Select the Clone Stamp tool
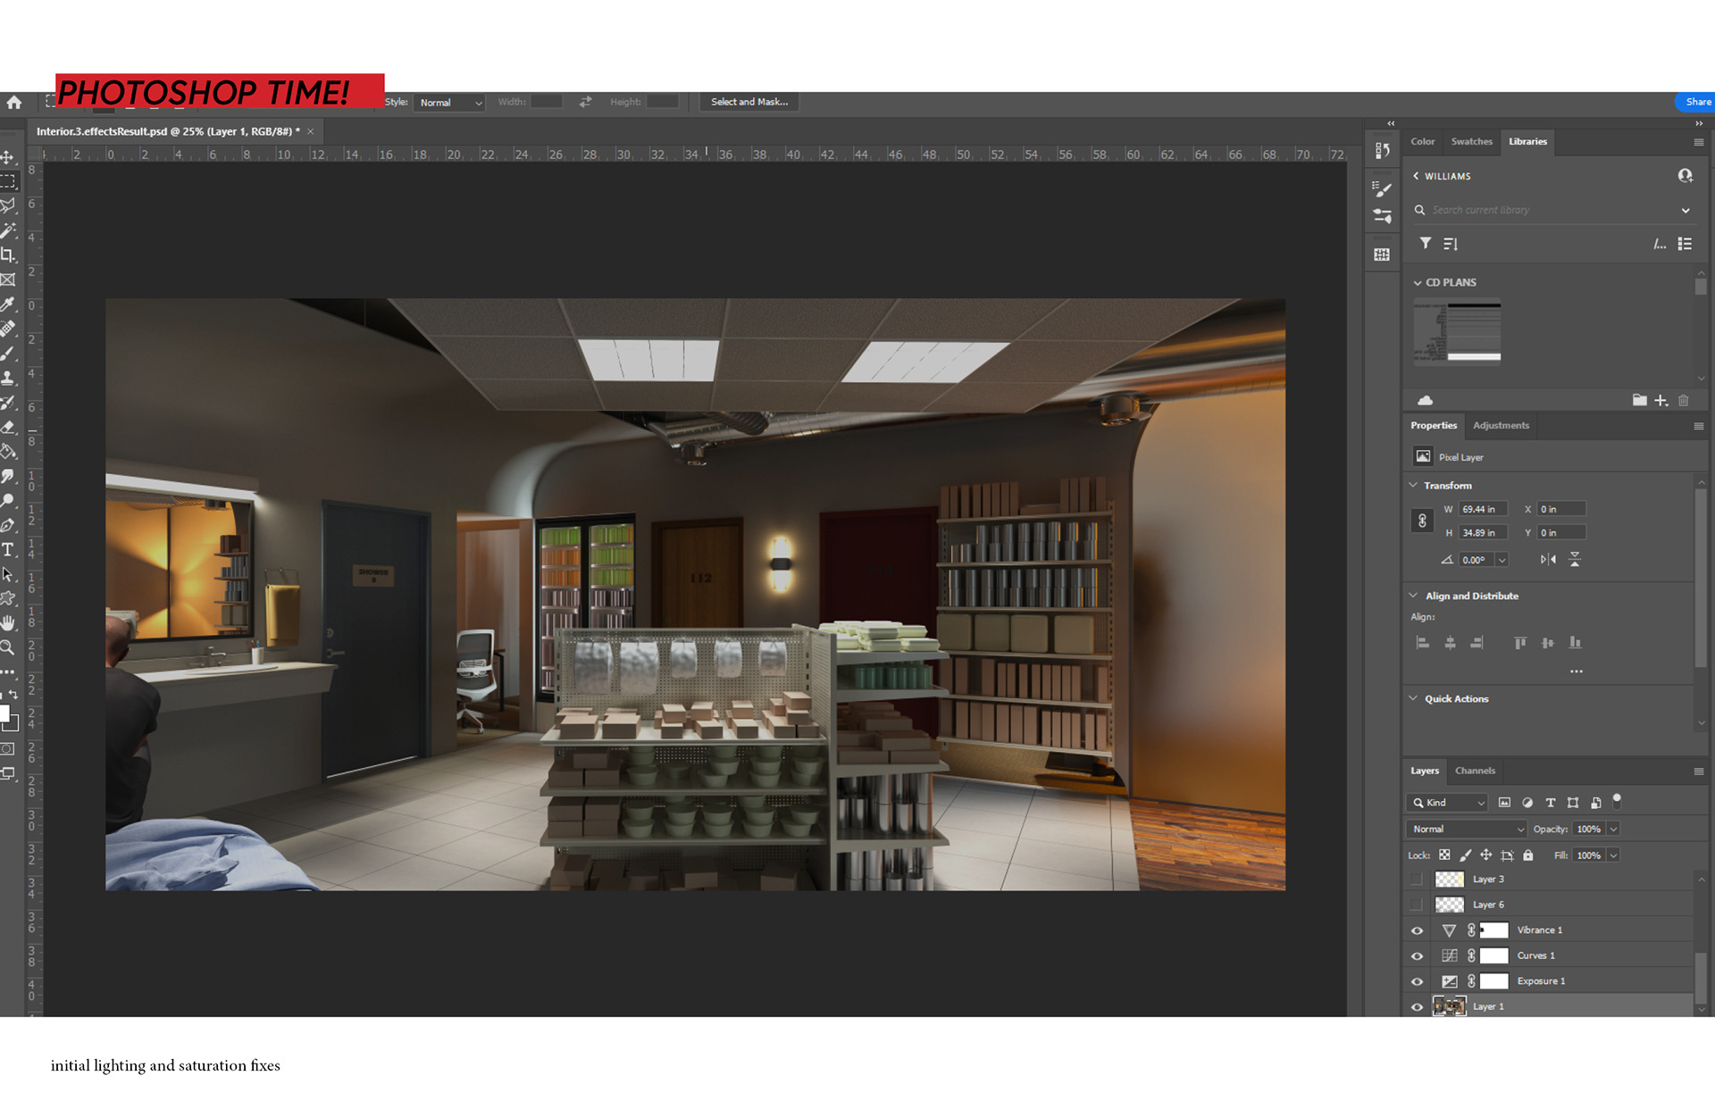This screenshot has height=1109, width=1715. [x=8, y=379]
